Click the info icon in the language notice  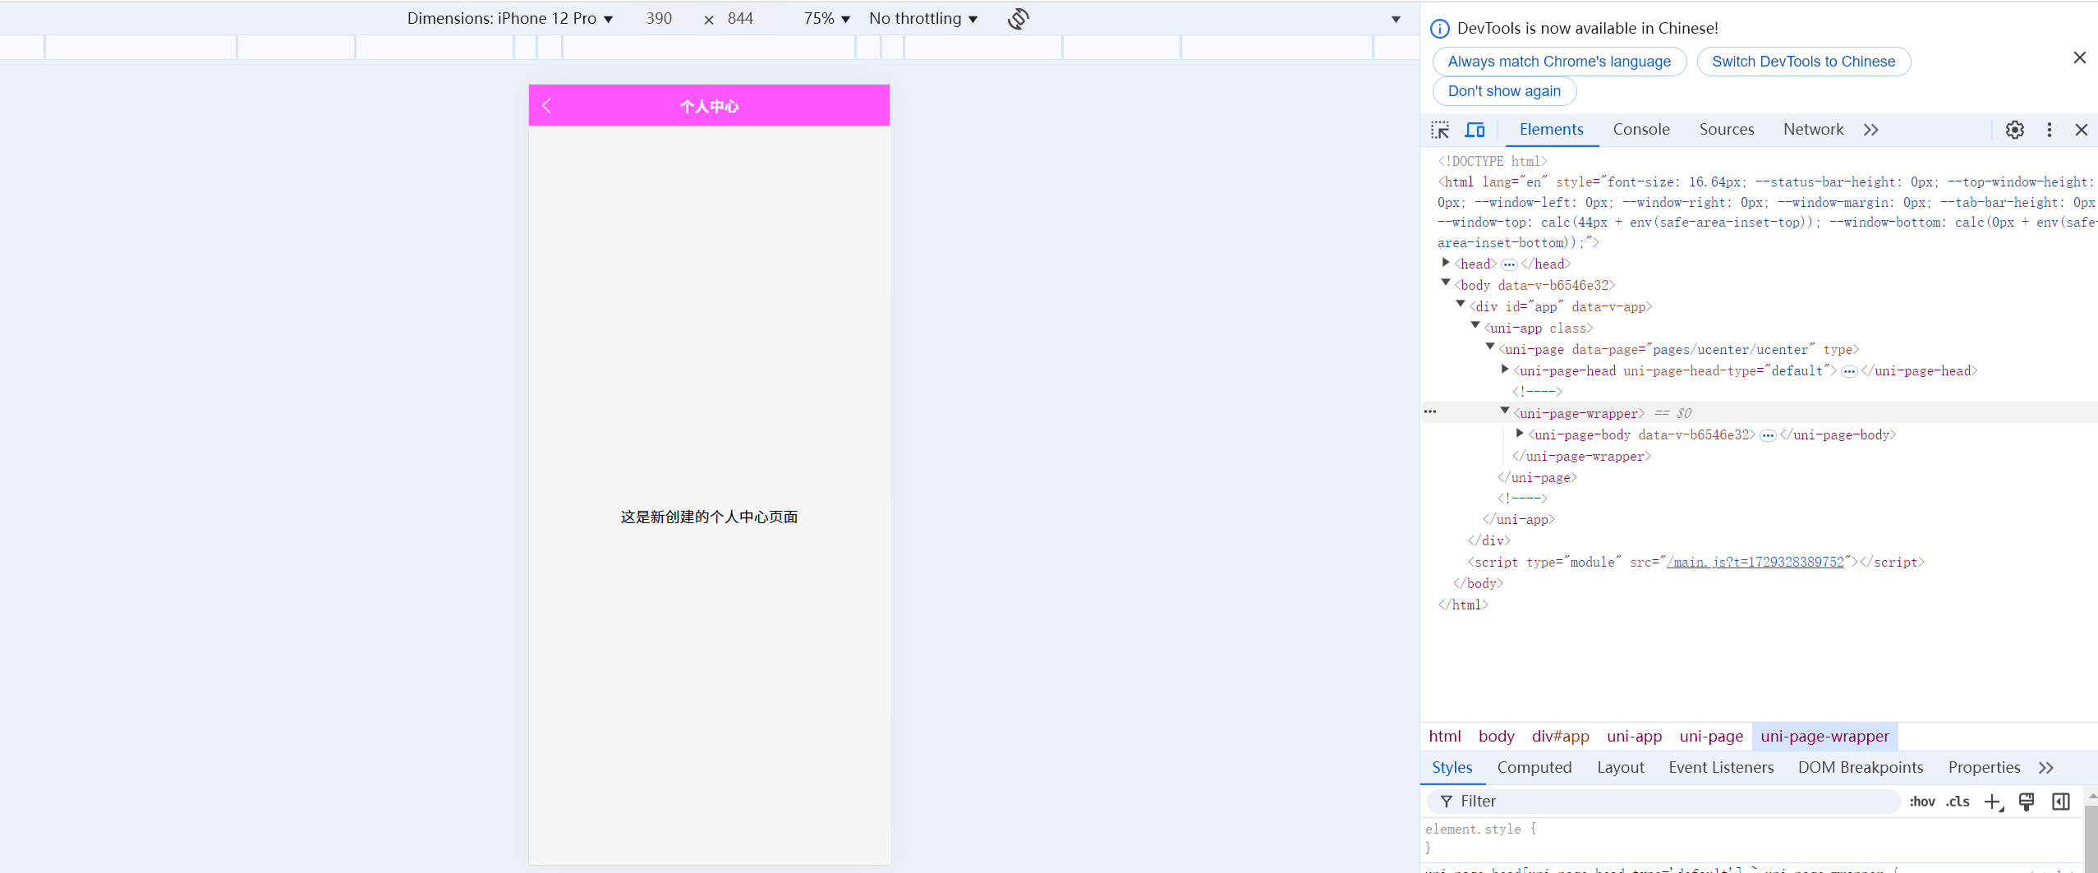1440,29
